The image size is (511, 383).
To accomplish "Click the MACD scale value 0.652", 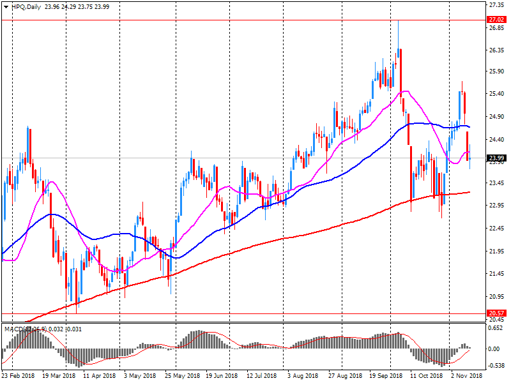I will [x=496, y=328].
